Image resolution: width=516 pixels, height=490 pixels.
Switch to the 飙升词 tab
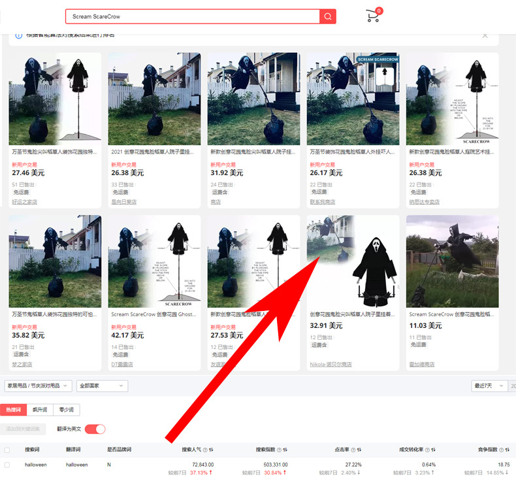tap(40, 410)
